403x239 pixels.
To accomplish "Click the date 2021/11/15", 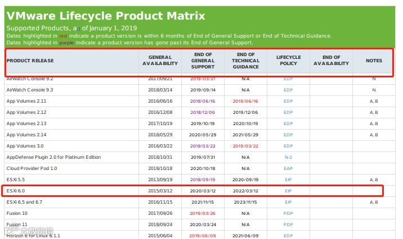I will tap(203, 202).
